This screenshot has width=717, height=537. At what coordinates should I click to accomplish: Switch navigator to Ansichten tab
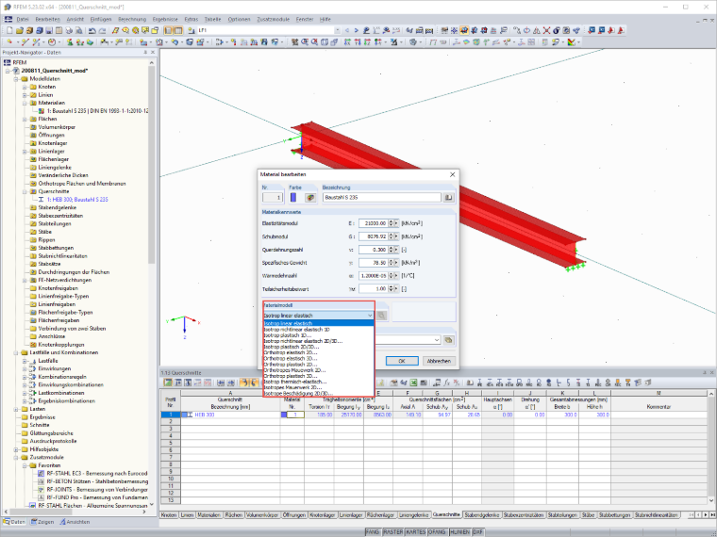click(75, 522)
